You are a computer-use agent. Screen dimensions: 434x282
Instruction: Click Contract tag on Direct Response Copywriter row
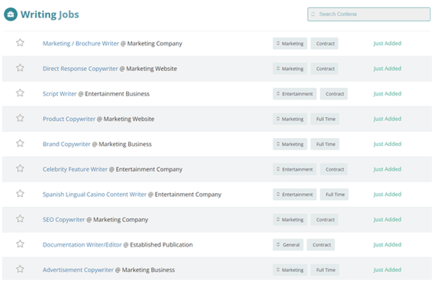(x=325, y=69)
